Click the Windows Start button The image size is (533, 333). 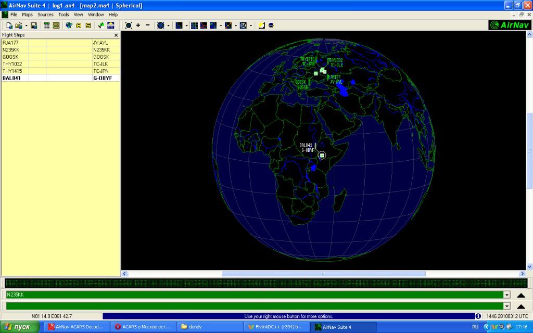click(x=19, y=327)
